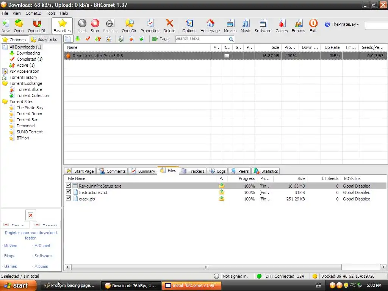Click the Blogs link
The image size is (388, 291).
(9, 256)
